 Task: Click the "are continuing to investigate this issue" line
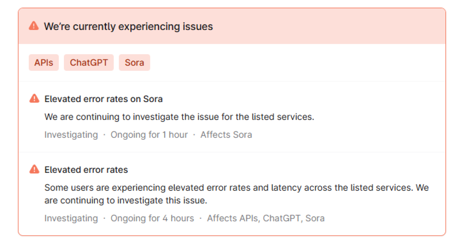126,200
